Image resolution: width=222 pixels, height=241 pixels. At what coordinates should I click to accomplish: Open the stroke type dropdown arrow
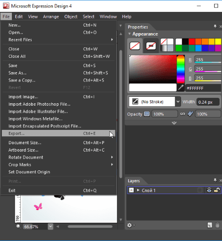coord(178,102)
